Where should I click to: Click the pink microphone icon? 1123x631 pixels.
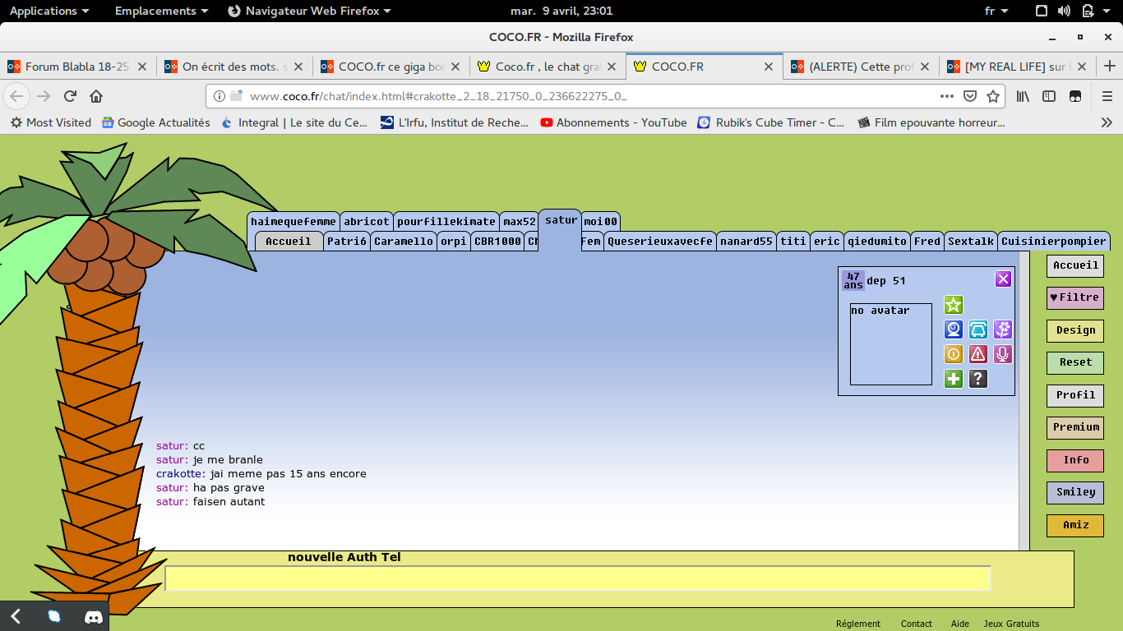click(x=1002, y=354)
